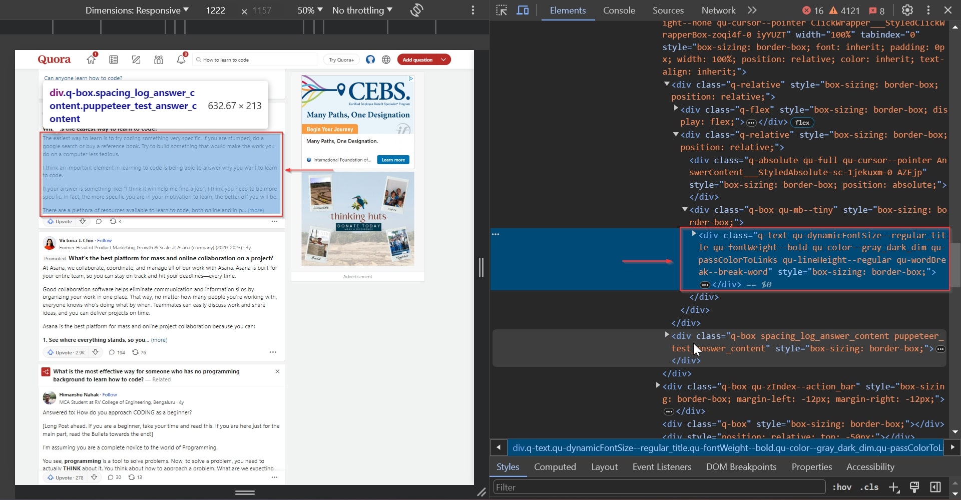The image size is (961, 500).
Task: Open the 50% zoom dropdown
Action: (x=309, y=10)
